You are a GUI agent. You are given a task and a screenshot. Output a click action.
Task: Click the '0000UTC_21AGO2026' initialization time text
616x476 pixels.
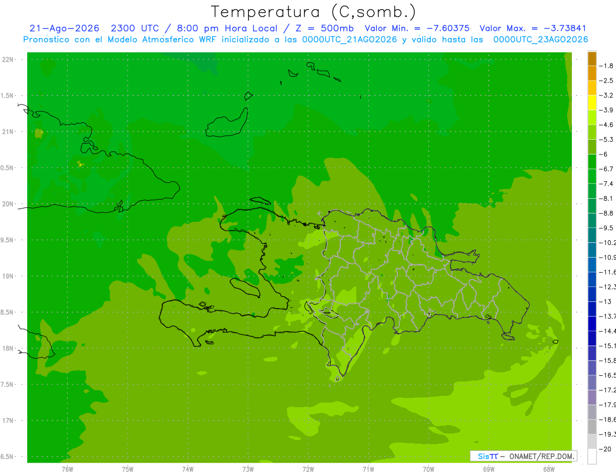pyautogui.click(x=349, y=39)
